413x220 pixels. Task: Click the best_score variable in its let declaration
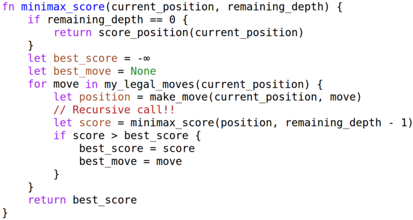pyautogui.click(x=86, y=59)
